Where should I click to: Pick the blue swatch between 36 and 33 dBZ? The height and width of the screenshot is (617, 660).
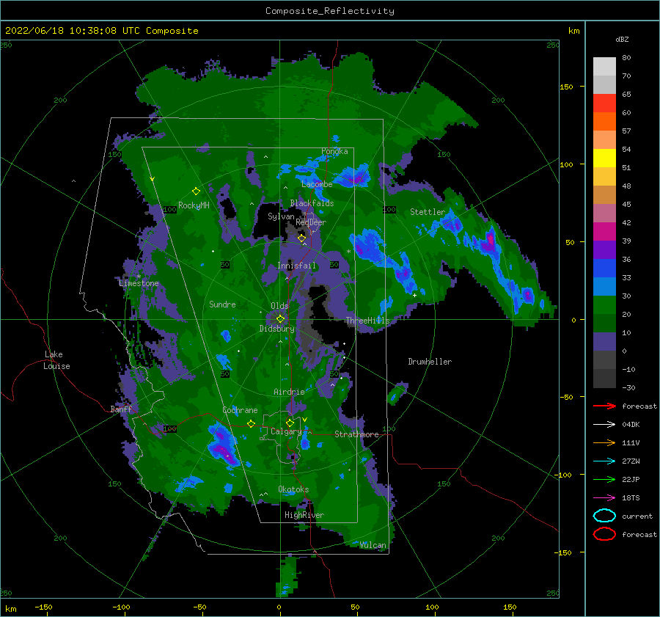click(604, 269)
